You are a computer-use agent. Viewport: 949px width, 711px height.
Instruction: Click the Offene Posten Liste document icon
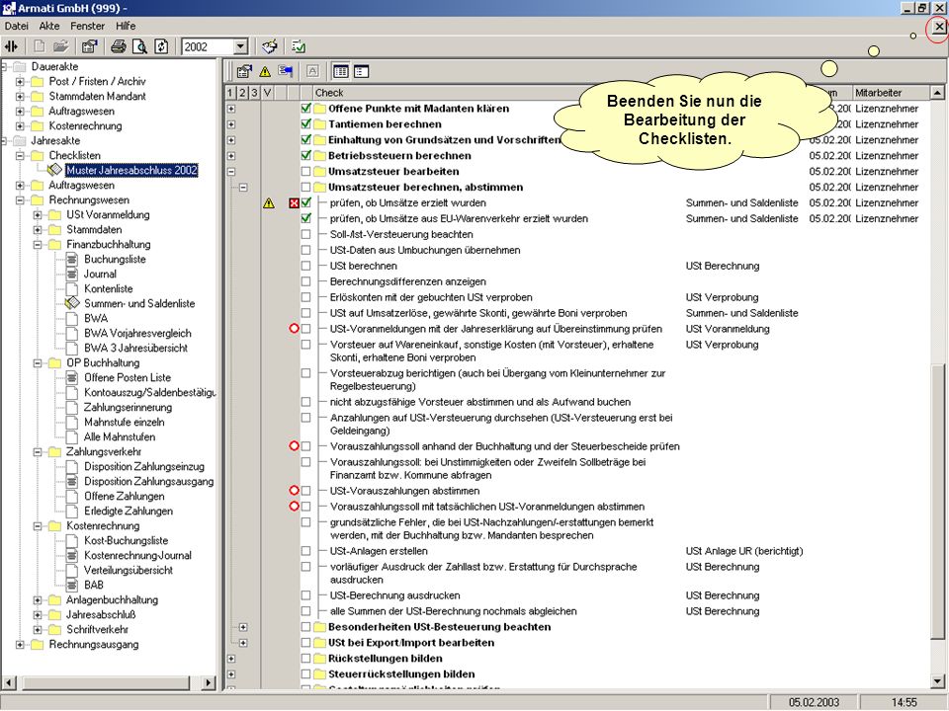(x=72, y=377)
